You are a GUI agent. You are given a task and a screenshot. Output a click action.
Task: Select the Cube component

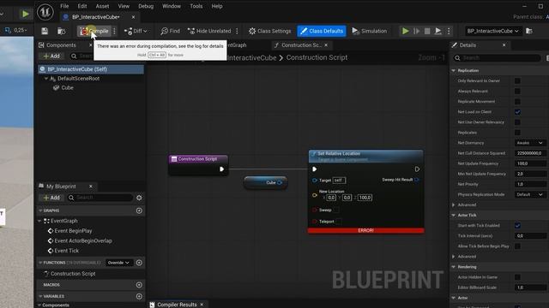click(67, 87)
